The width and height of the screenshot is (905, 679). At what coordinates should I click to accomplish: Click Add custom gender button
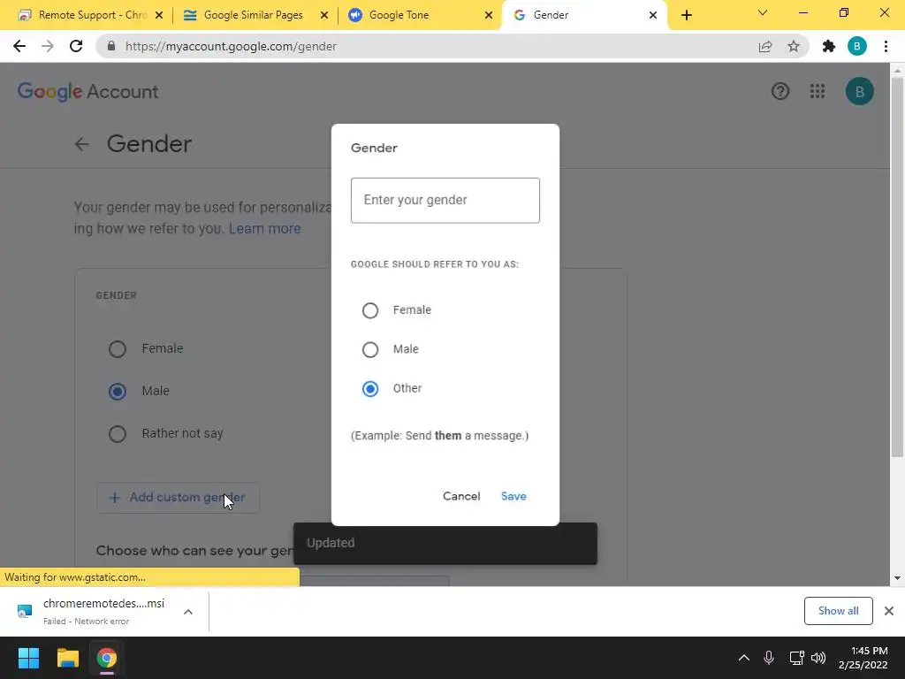coord(178,498)
